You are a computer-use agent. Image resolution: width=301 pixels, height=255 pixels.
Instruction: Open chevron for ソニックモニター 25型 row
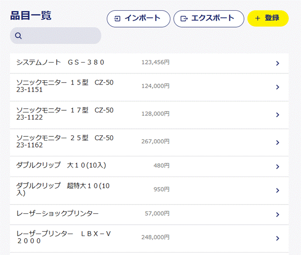(x=278, y=142)
